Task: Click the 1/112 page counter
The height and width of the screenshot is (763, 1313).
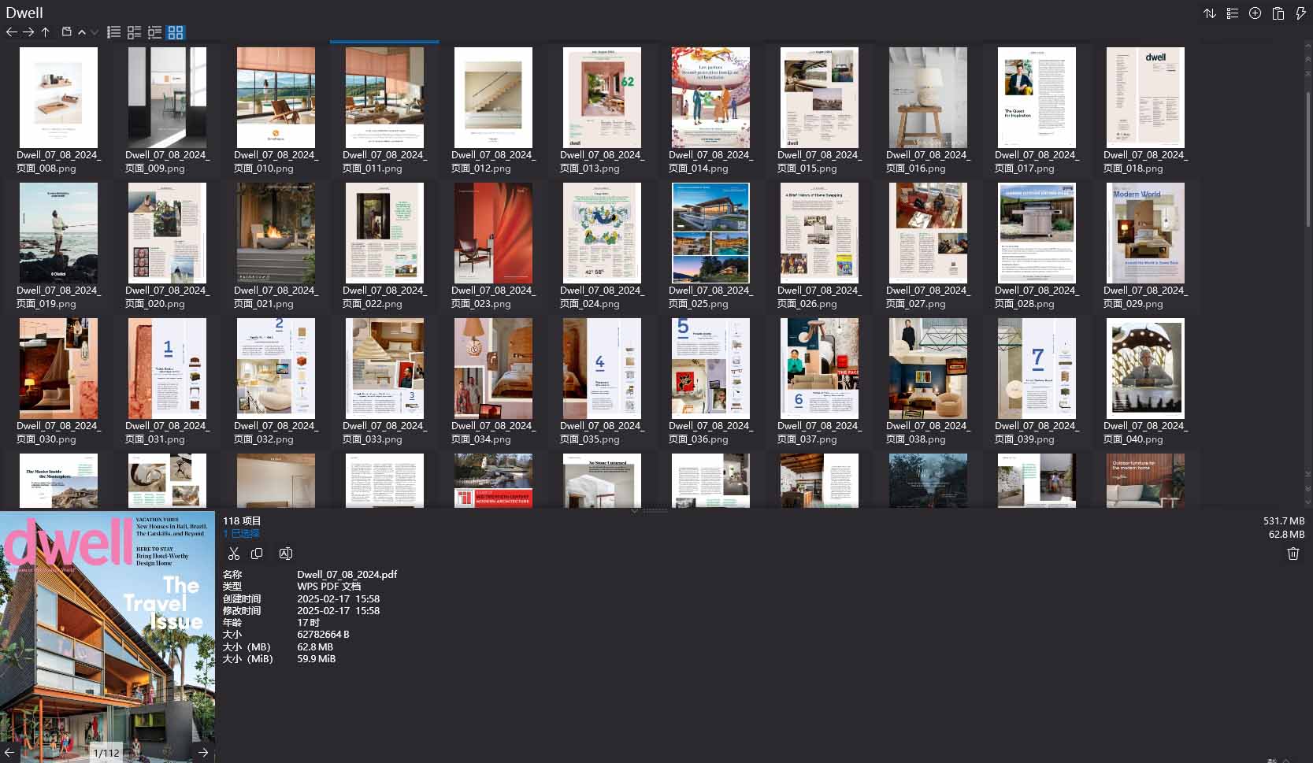Action: click(106, 753)
